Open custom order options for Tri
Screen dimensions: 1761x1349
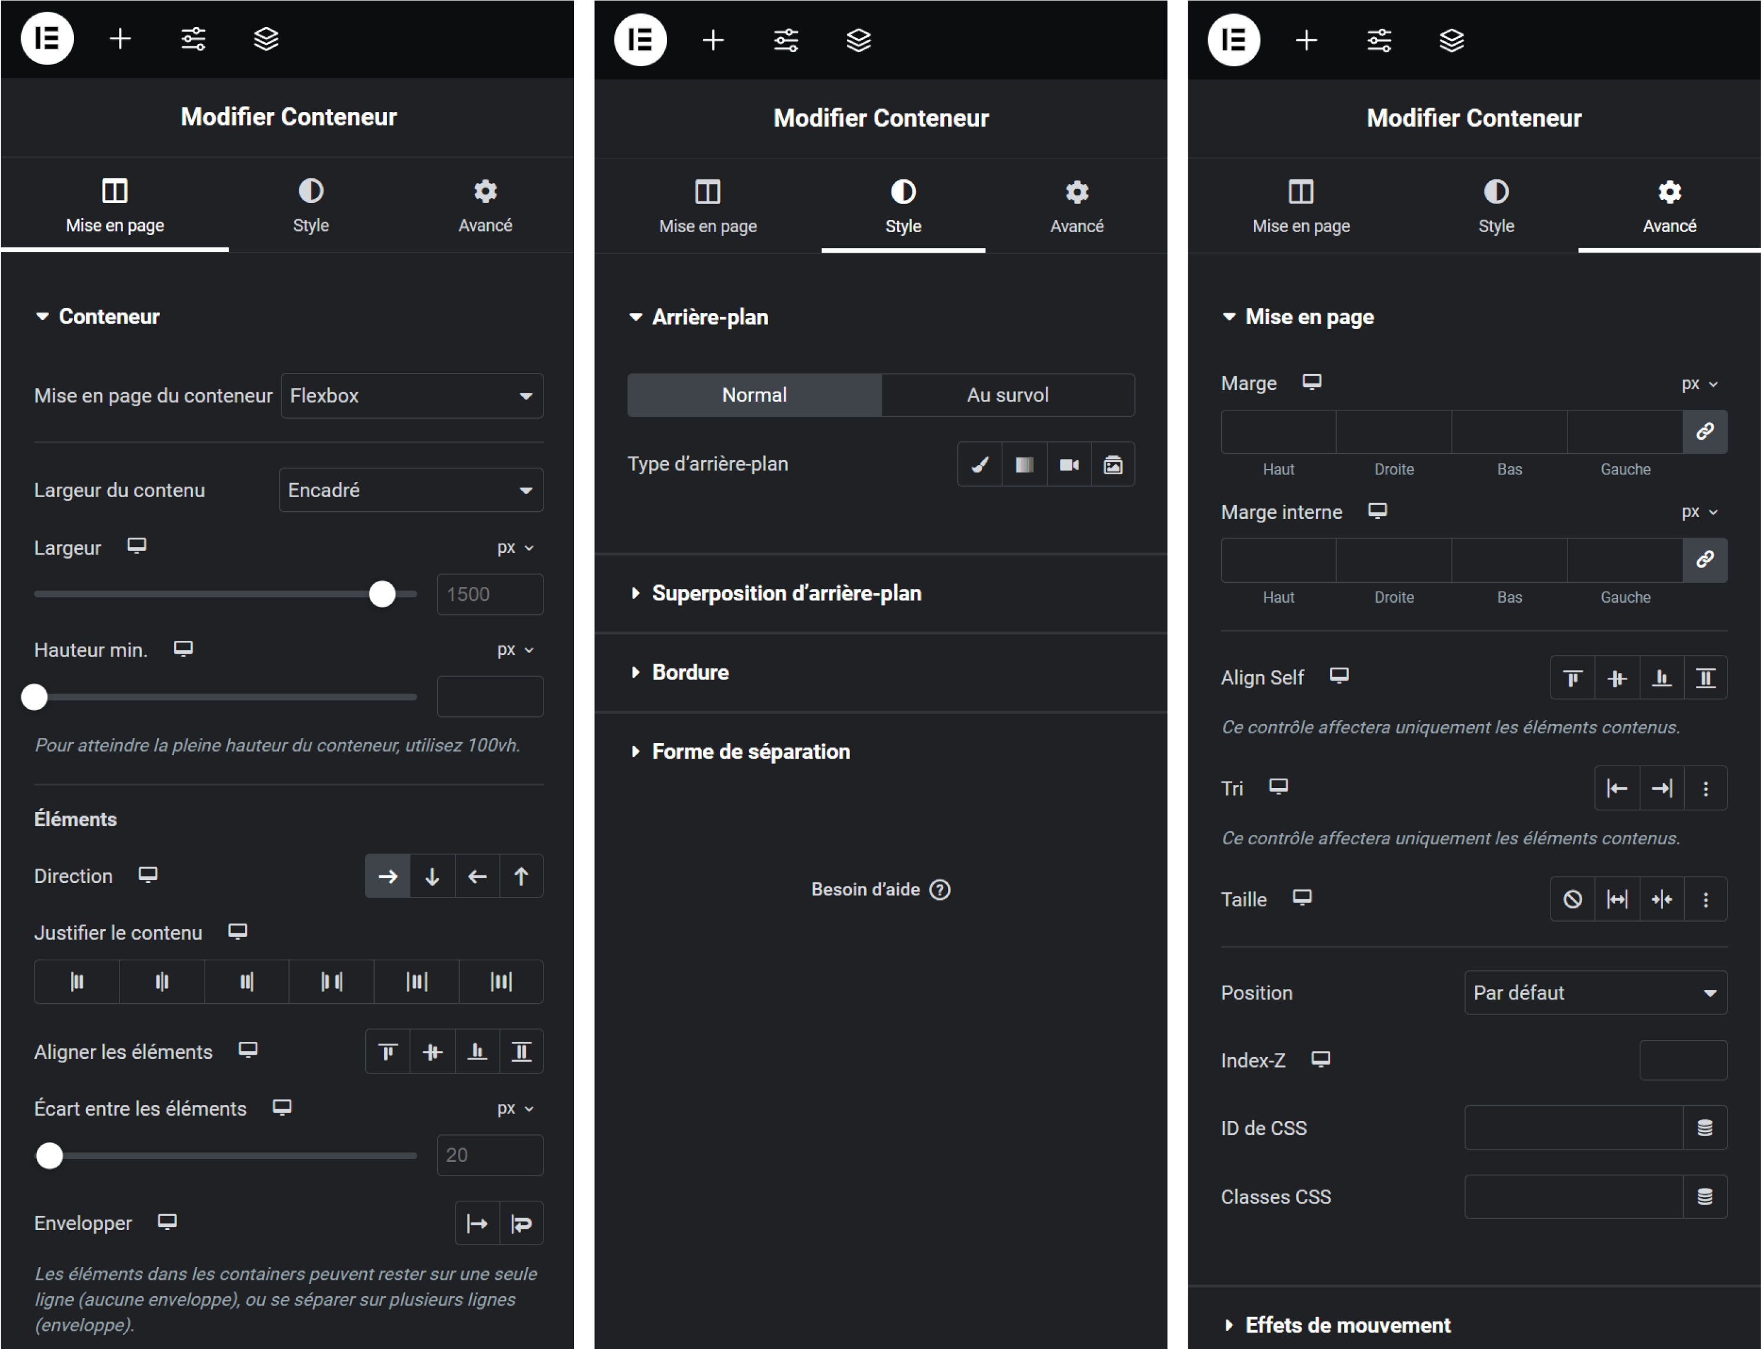click(1705, 789)
